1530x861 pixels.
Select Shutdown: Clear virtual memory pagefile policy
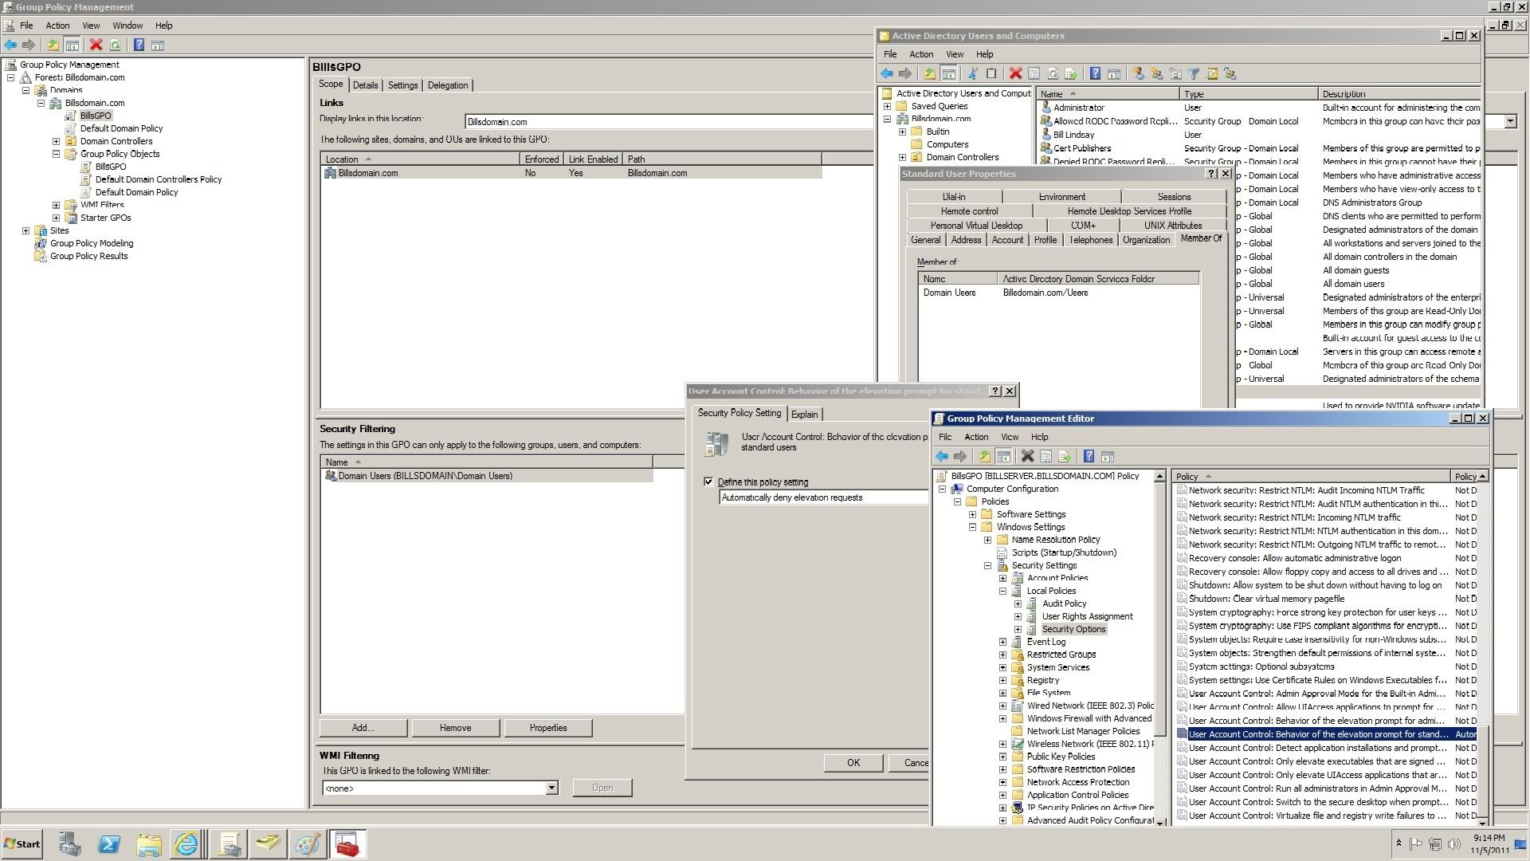click(1266, 599)
